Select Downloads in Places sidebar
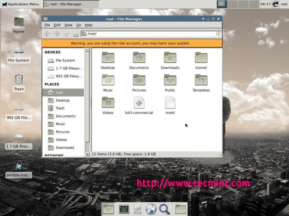Viewport: 289px width, 216px height. click(x=63, y=148)
